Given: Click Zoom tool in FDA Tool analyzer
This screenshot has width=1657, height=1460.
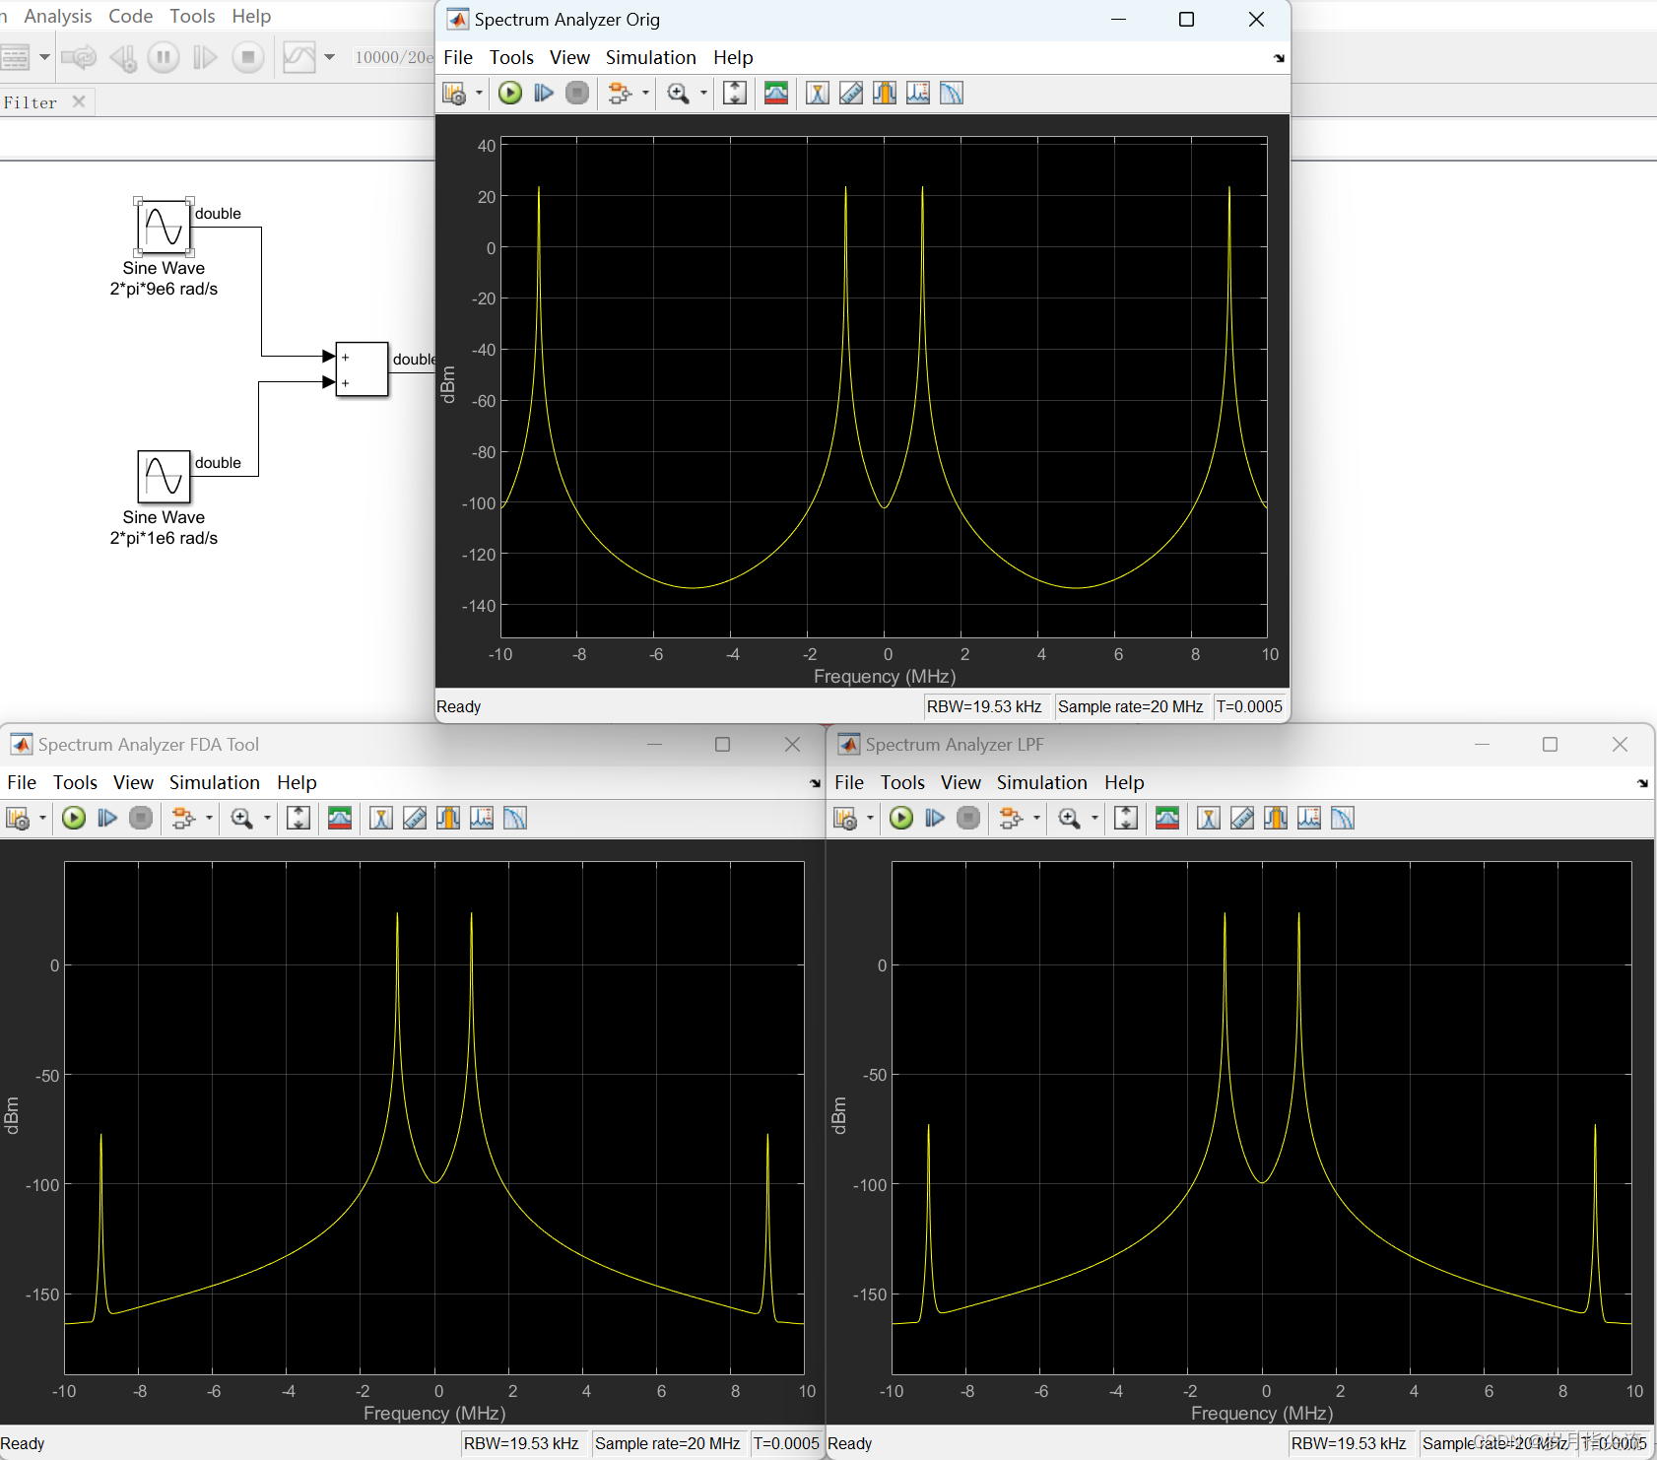Looking at the screenshot, I should (241, 818).
